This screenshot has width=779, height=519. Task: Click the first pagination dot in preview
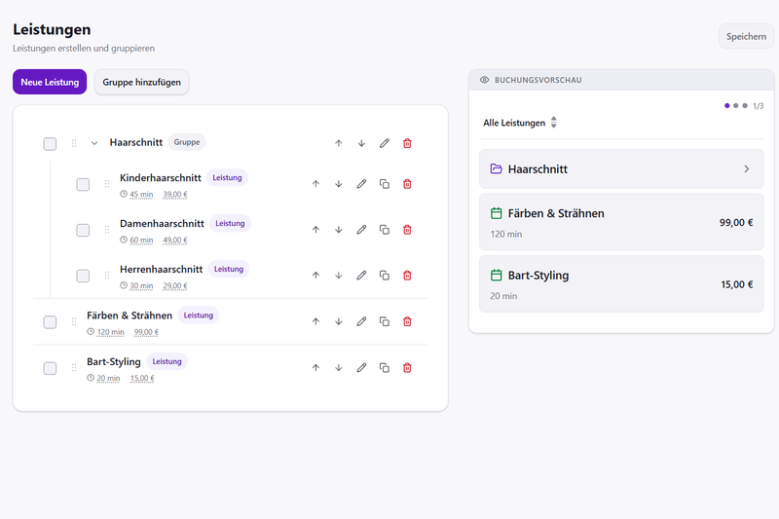pyautogui.click(x=726, y=106)
